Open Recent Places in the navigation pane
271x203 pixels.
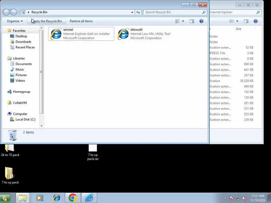click(x=25, y=47)
